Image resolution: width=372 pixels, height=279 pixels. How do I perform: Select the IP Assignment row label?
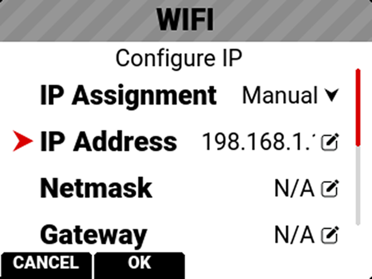pos(128,95)
